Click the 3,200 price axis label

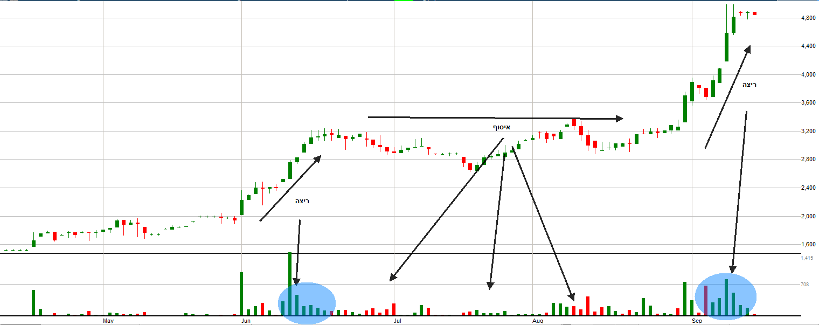(808, 131)
